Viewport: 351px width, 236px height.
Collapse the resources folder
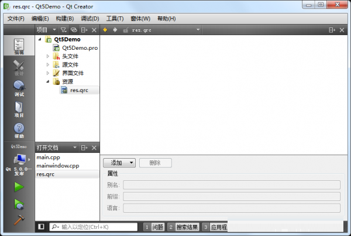click(48, 81)
